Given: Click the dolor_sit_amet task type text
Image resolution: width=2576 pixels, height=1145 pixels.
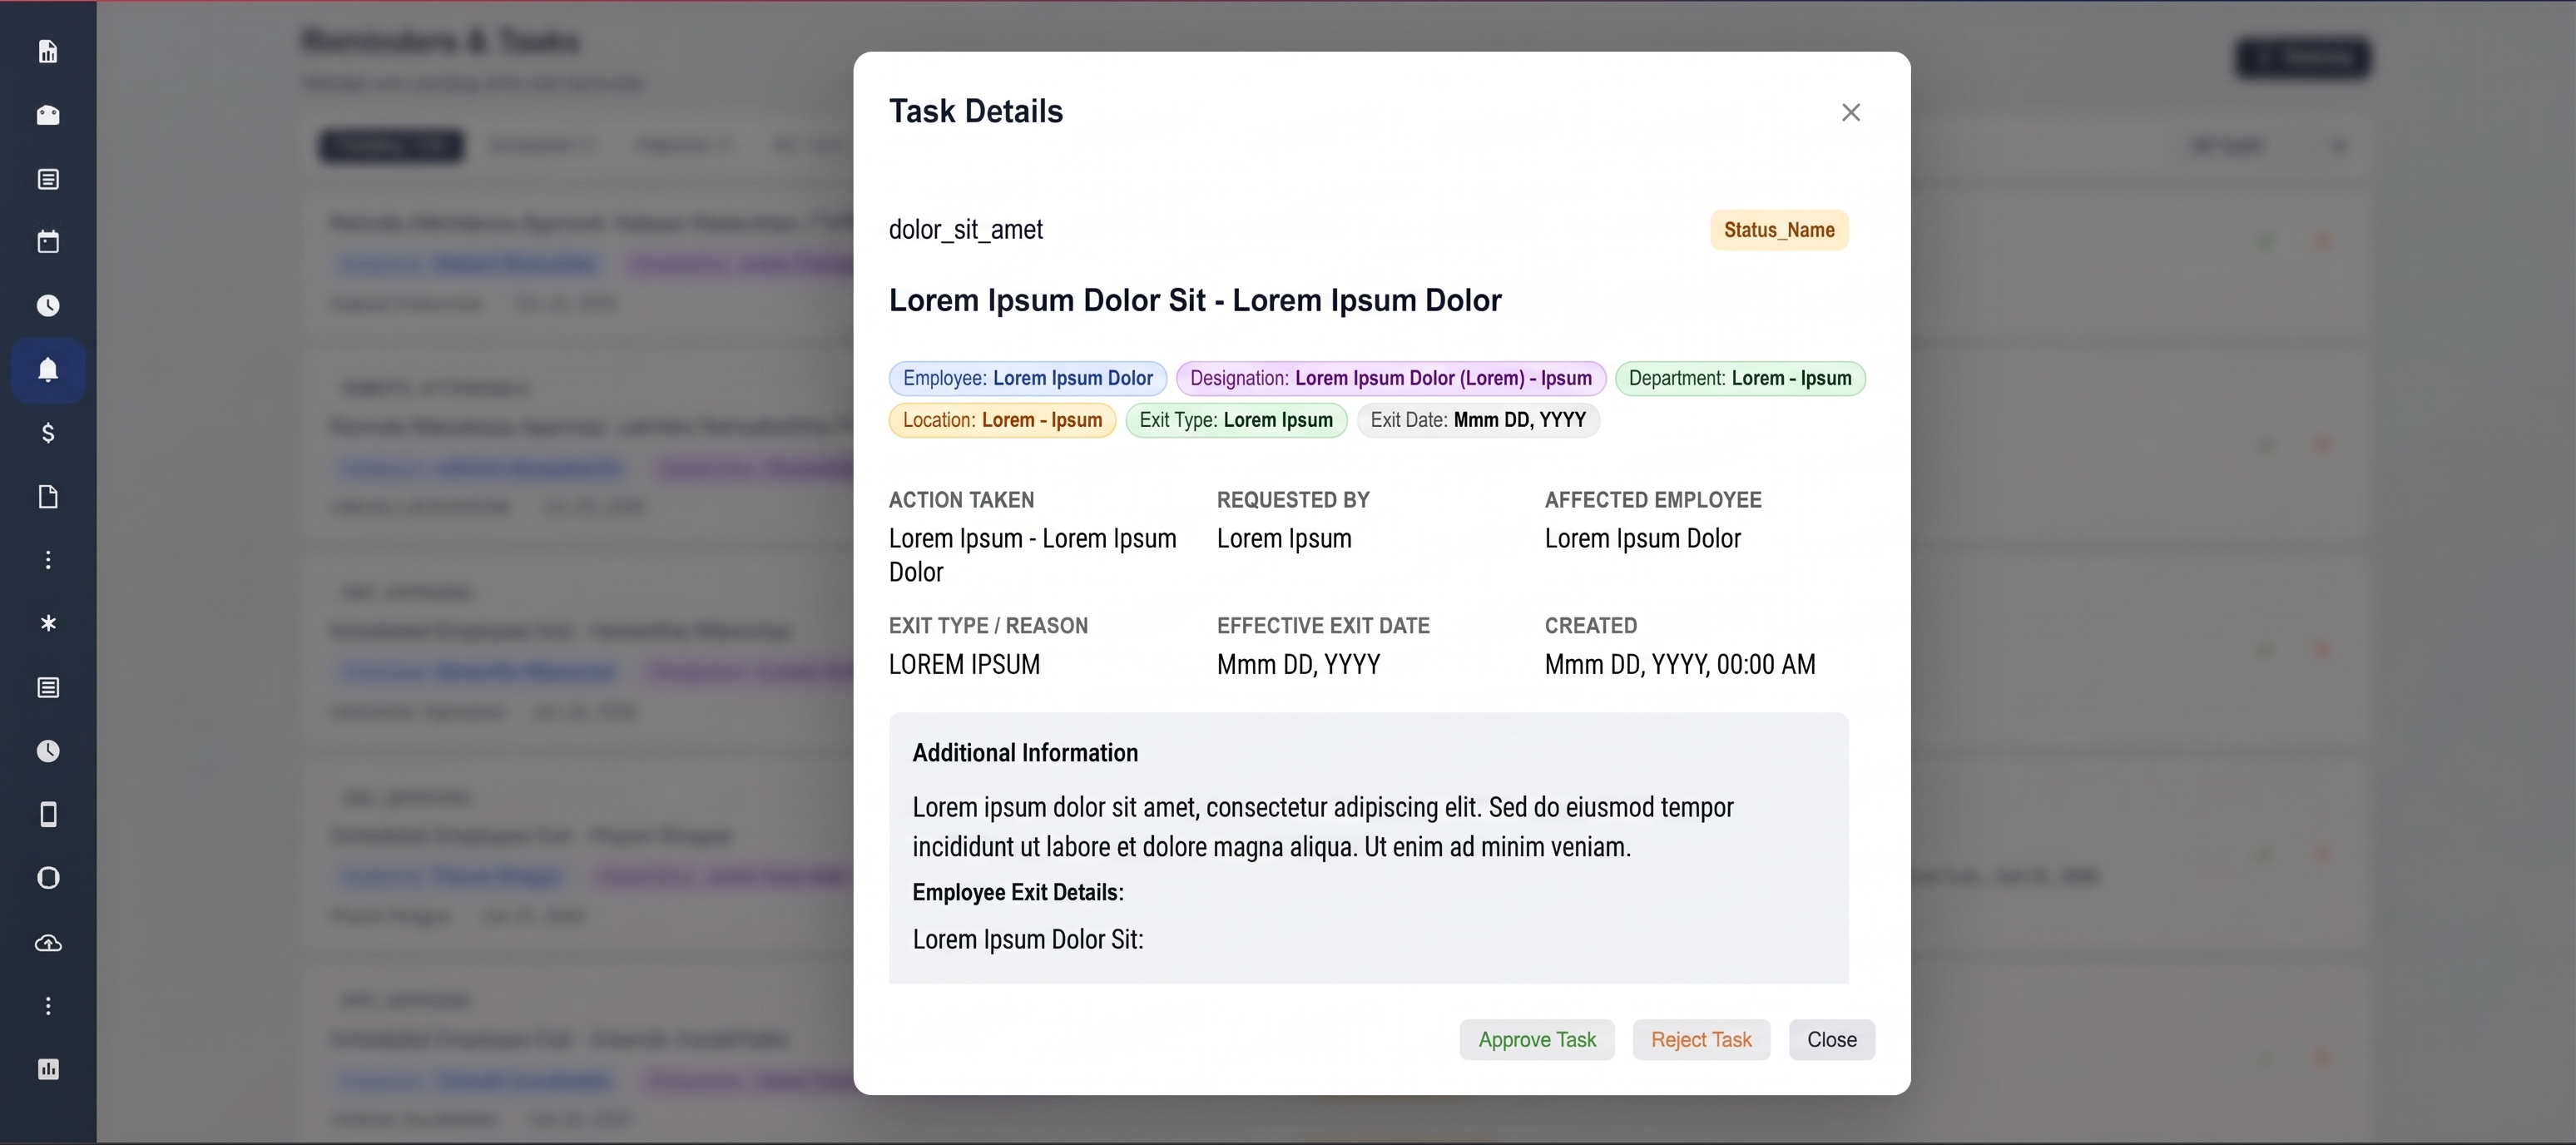Looking at the screenshot, I should coord(966,230).
